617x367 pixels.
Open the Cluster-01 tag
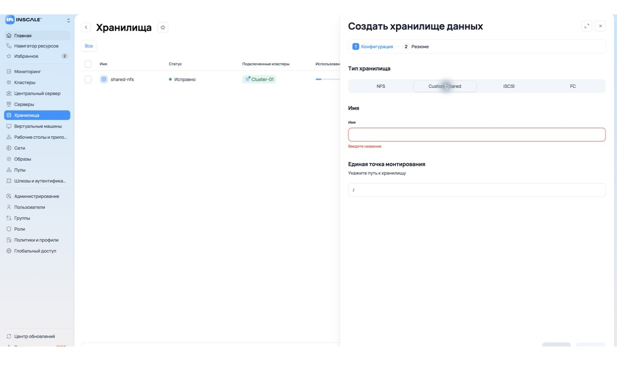click(x=259, y=79)
